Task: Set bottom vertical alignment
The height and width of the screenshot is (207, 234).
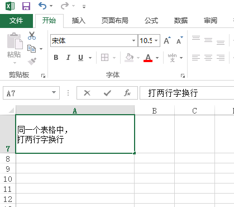Action: 221,43
